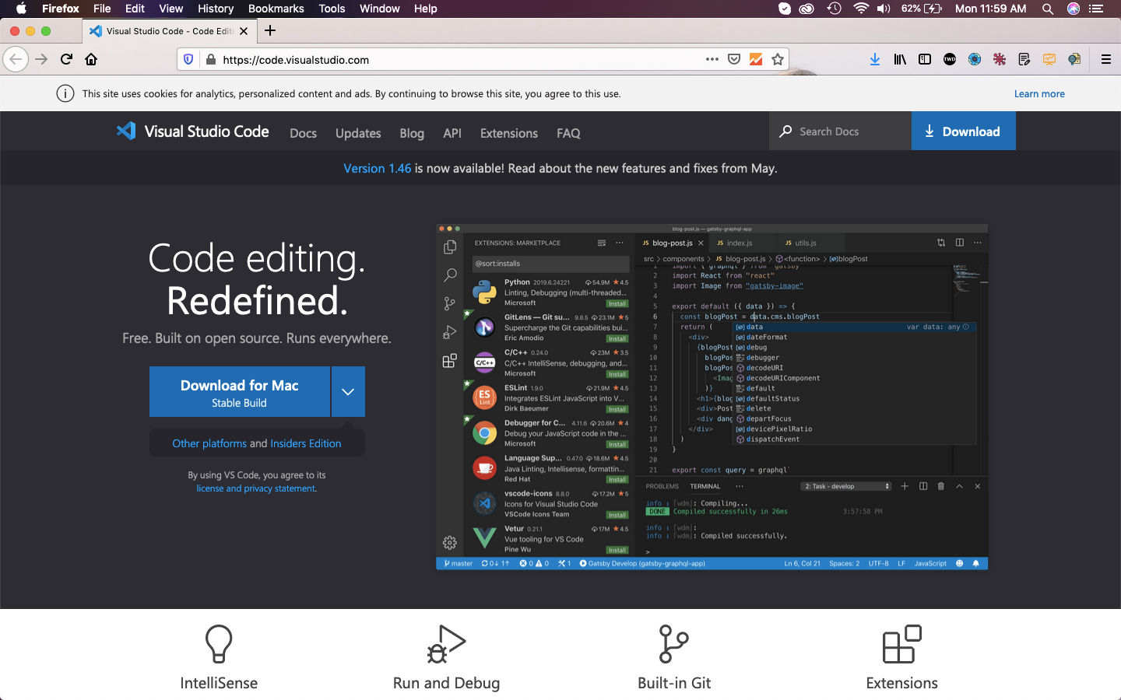
Task: Bookmark this page with the star icon
Action: (778, 59)
